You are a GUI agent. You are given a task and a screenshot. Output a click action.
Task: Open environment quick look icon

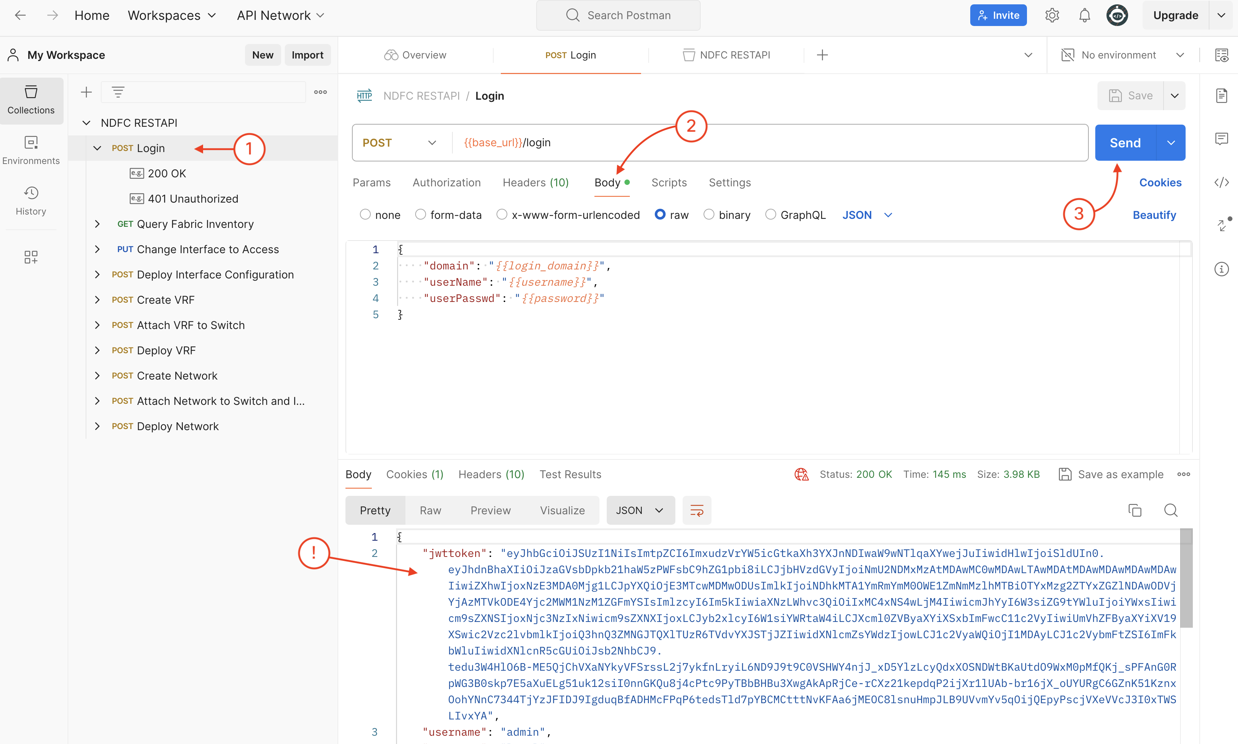(1221, 55)
